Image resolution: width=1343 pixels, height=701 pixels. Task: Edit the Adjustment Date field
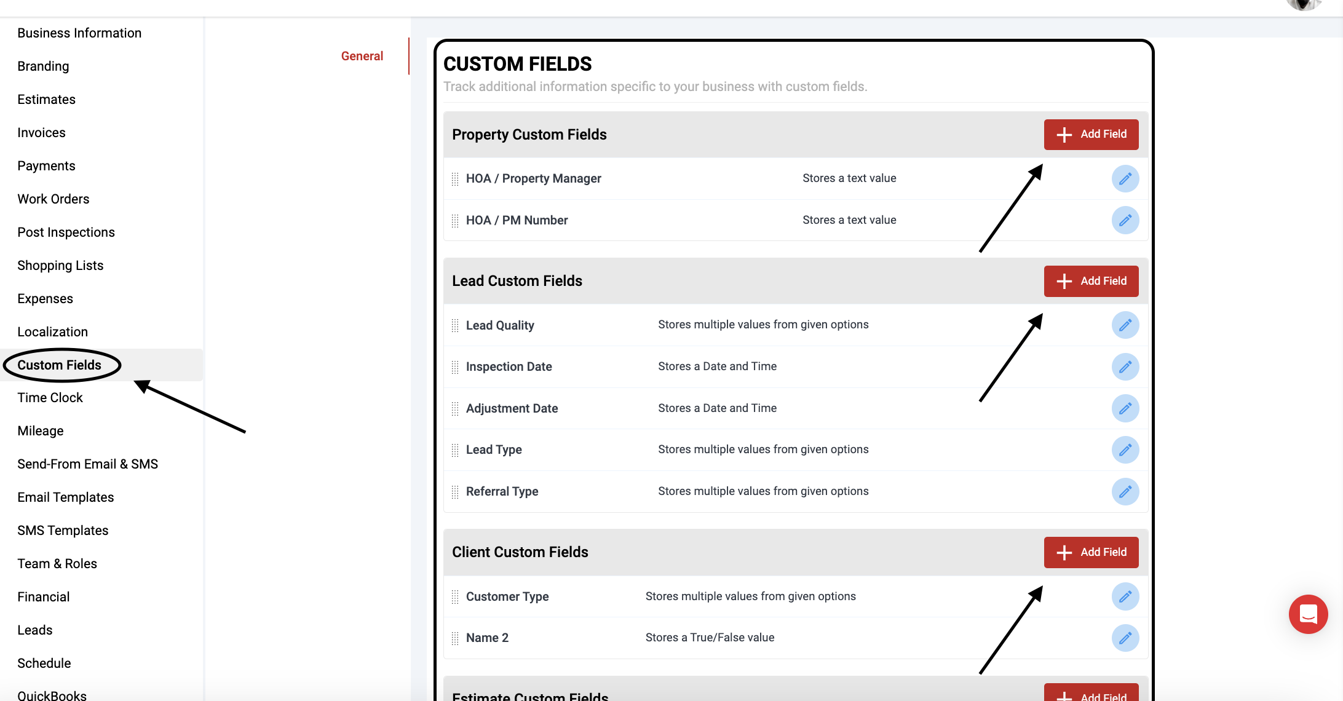1125,408
